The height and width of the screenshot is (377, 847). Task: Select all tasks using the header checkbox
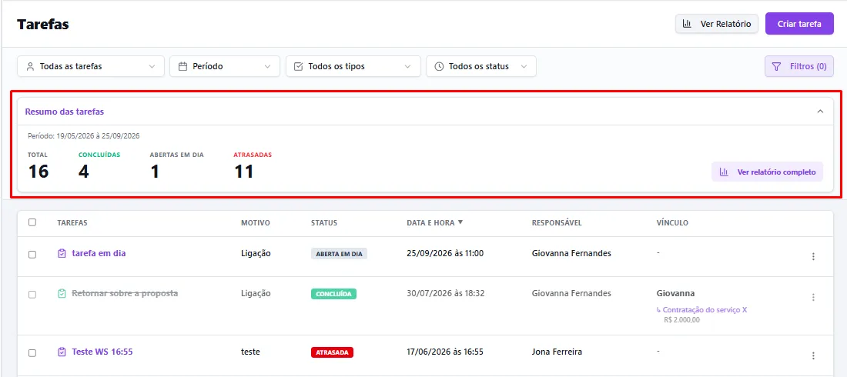32,222
